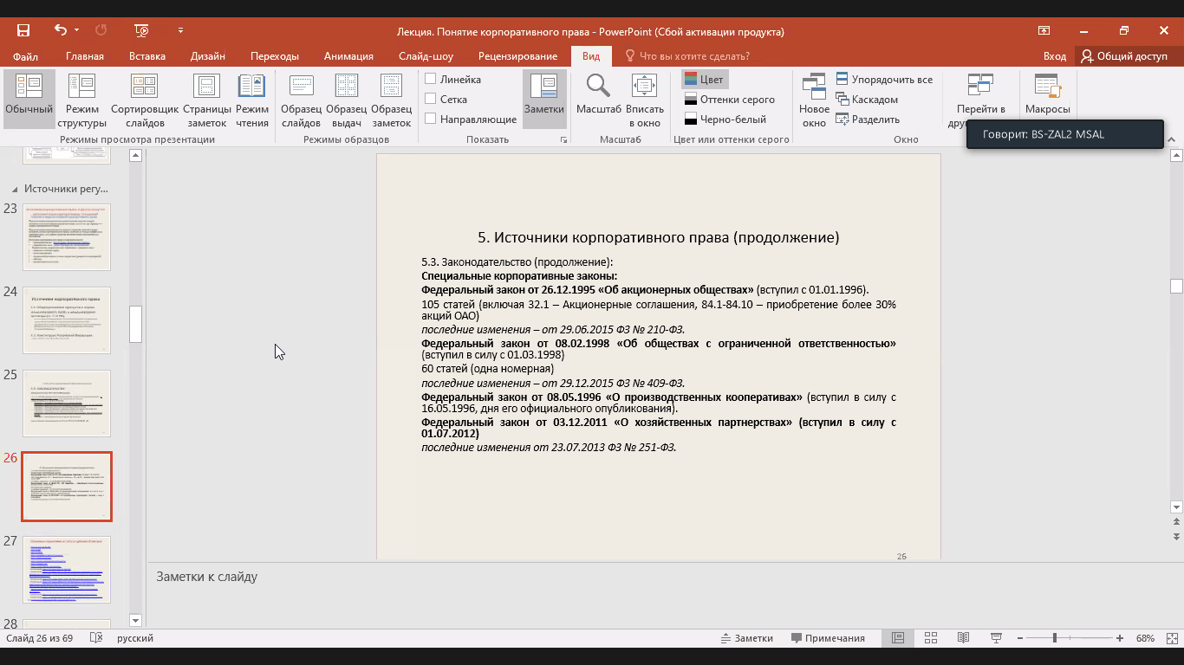Click the Previous Slide double-arrow button
Viewport: 1184px width, 665px height.
(1176, 522)
